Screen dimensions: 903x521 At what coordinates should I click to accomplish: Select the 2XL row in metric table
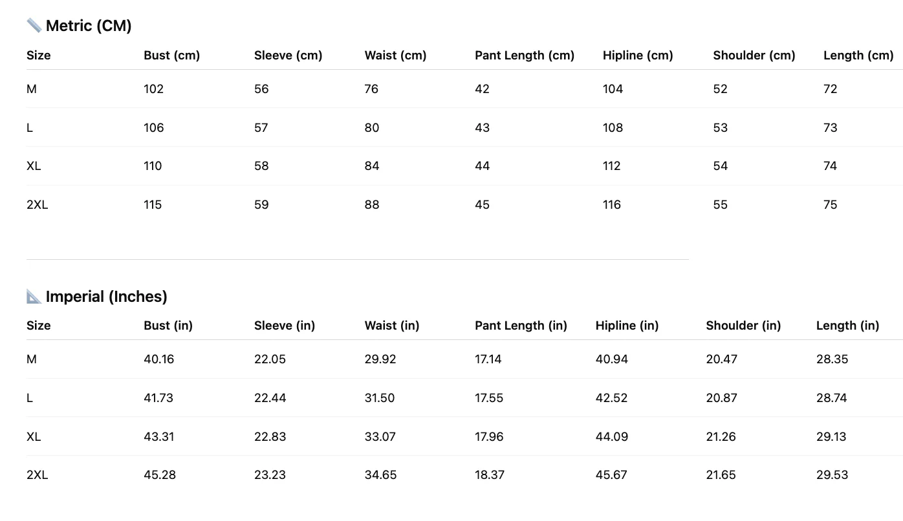[464, 205]
